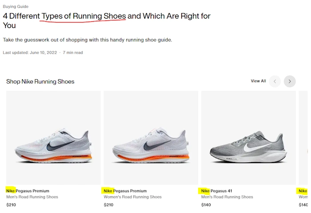Click Men's Road Running Shoes under first Pegasus Premium
The width and height of the screenshot is (311, 213).
[x=32, y=197]
